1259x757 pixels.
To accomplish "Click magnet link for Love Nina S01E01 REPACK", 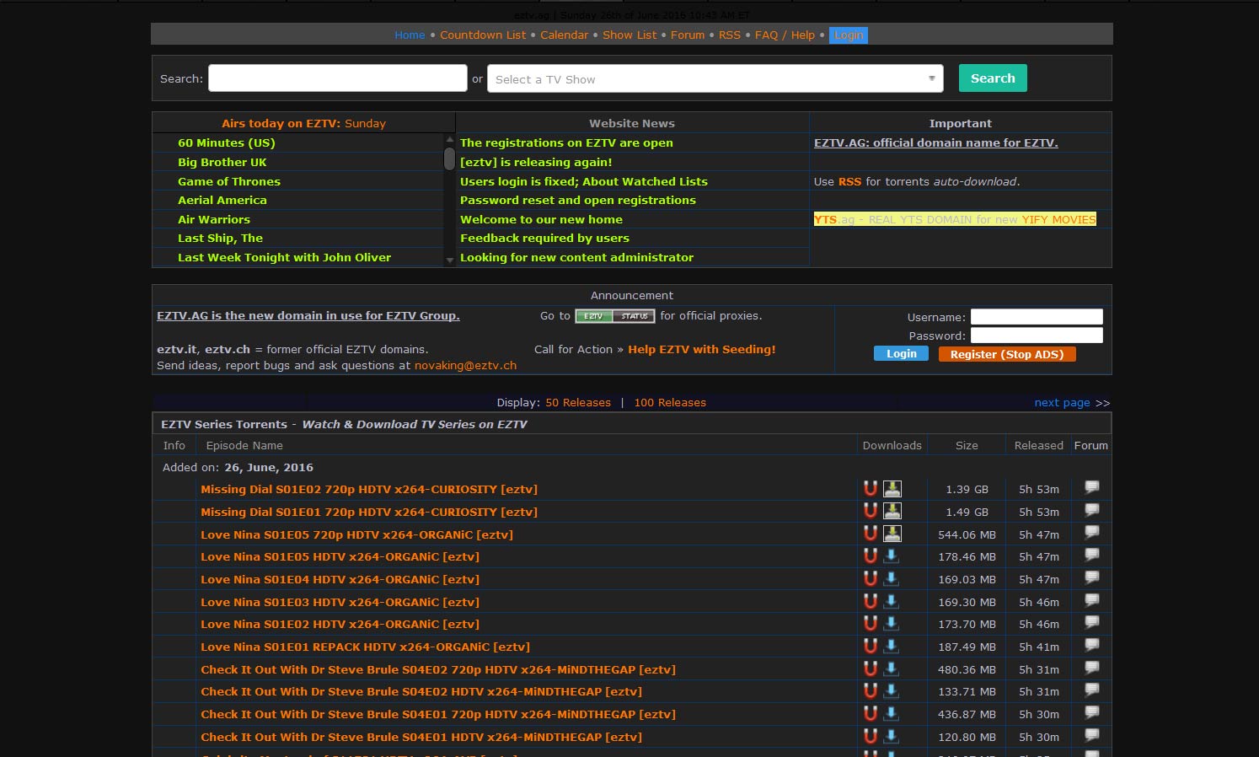I will 871,647.
